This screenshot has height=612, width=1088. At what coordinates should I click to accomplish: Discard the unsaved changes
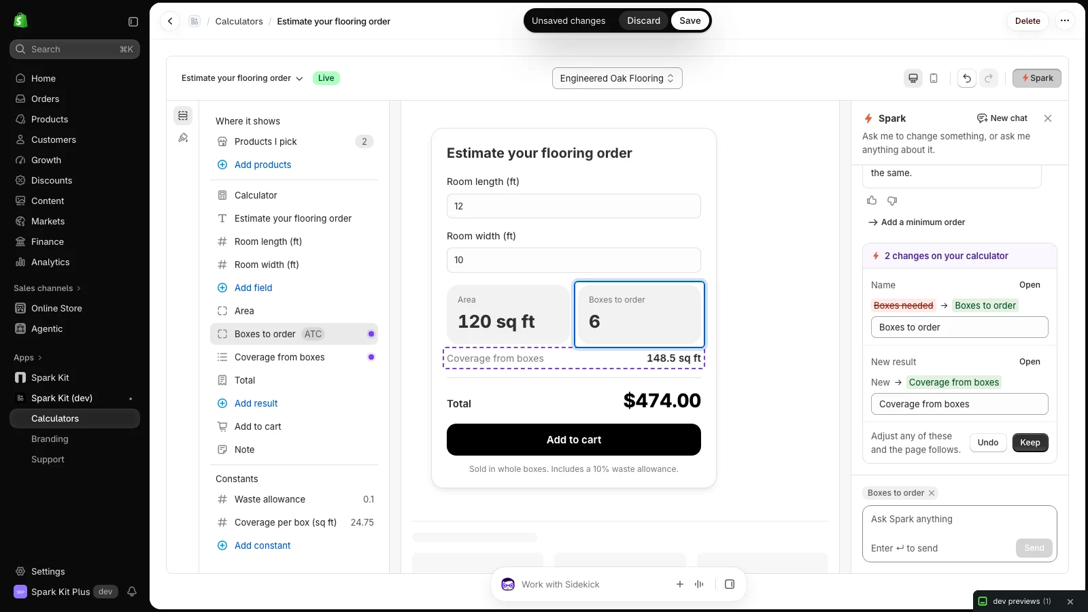643,20
